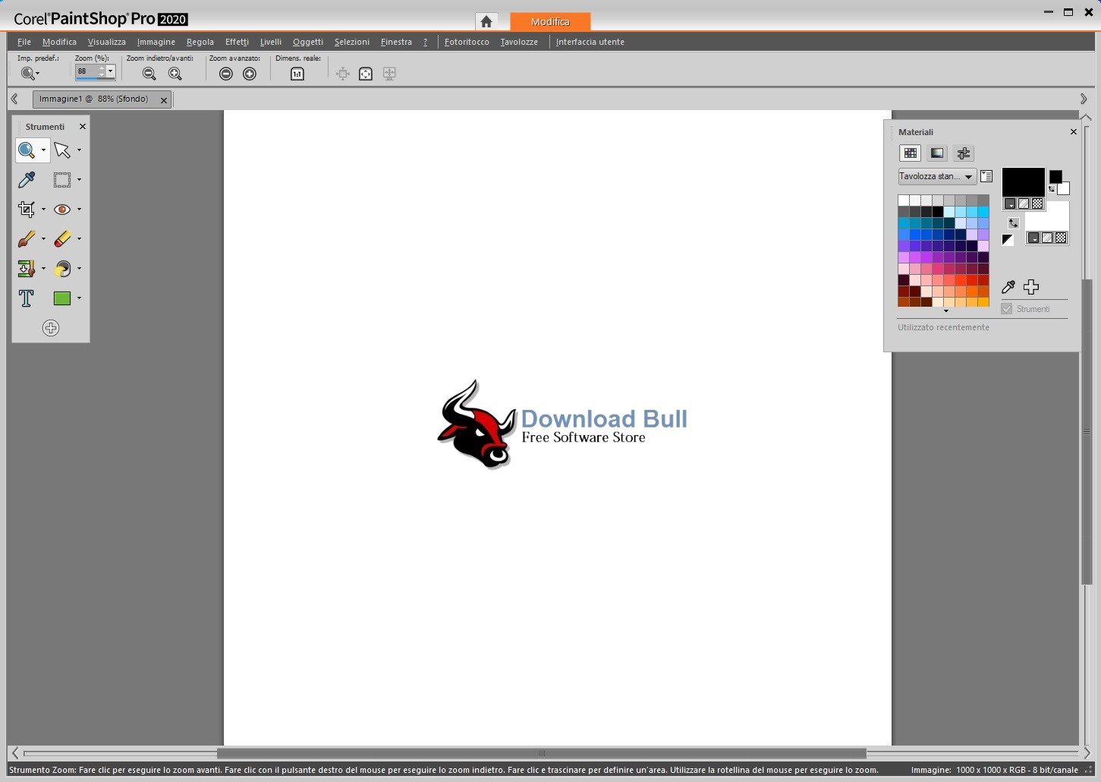Click the Dimensione reale 1:1 icon
This screenshot has width=1101, height=782.
(297, 74)
